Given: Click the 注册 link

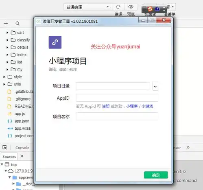Looking at the screenshot, I should (106, 106).
